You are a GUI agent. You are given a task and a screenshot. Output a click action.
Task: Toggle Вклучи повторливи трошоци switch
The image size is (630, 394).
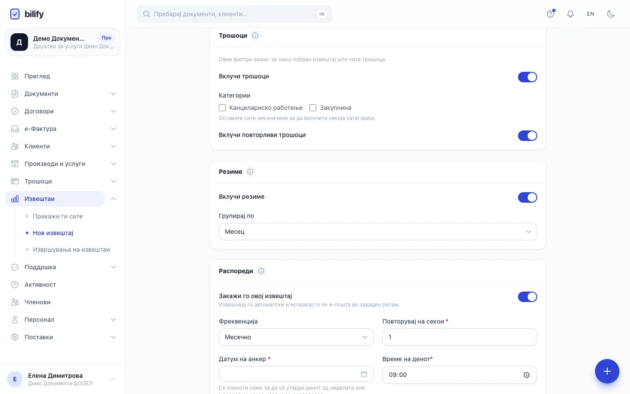click(x=528, y=136)
